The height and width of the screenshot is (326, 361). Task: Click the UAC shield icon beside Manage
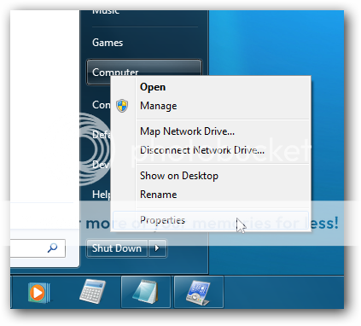(122, 106)
